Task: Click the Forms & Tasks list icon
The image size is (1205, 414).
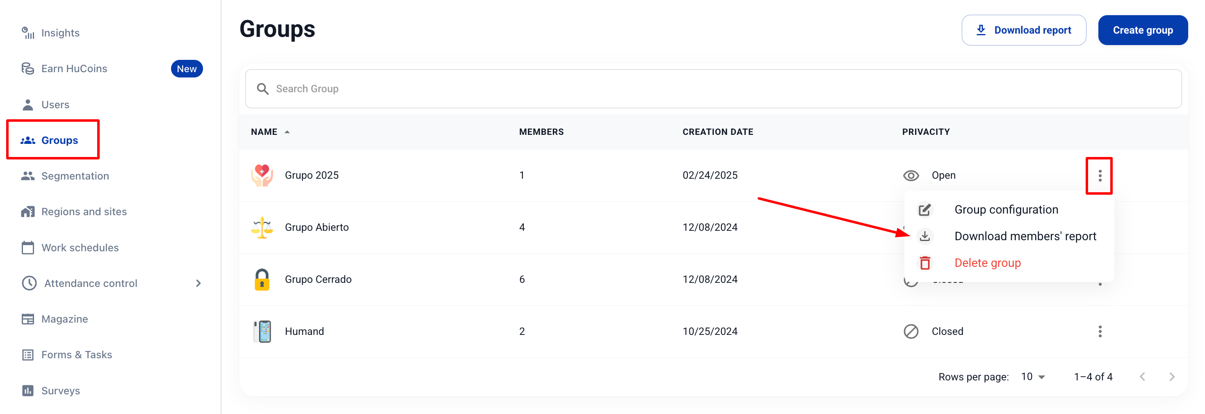Action: (27, 355)
